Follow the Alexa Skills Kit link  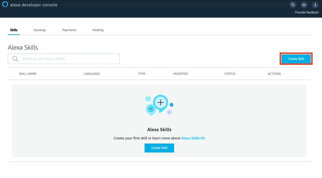click(193, 138)
